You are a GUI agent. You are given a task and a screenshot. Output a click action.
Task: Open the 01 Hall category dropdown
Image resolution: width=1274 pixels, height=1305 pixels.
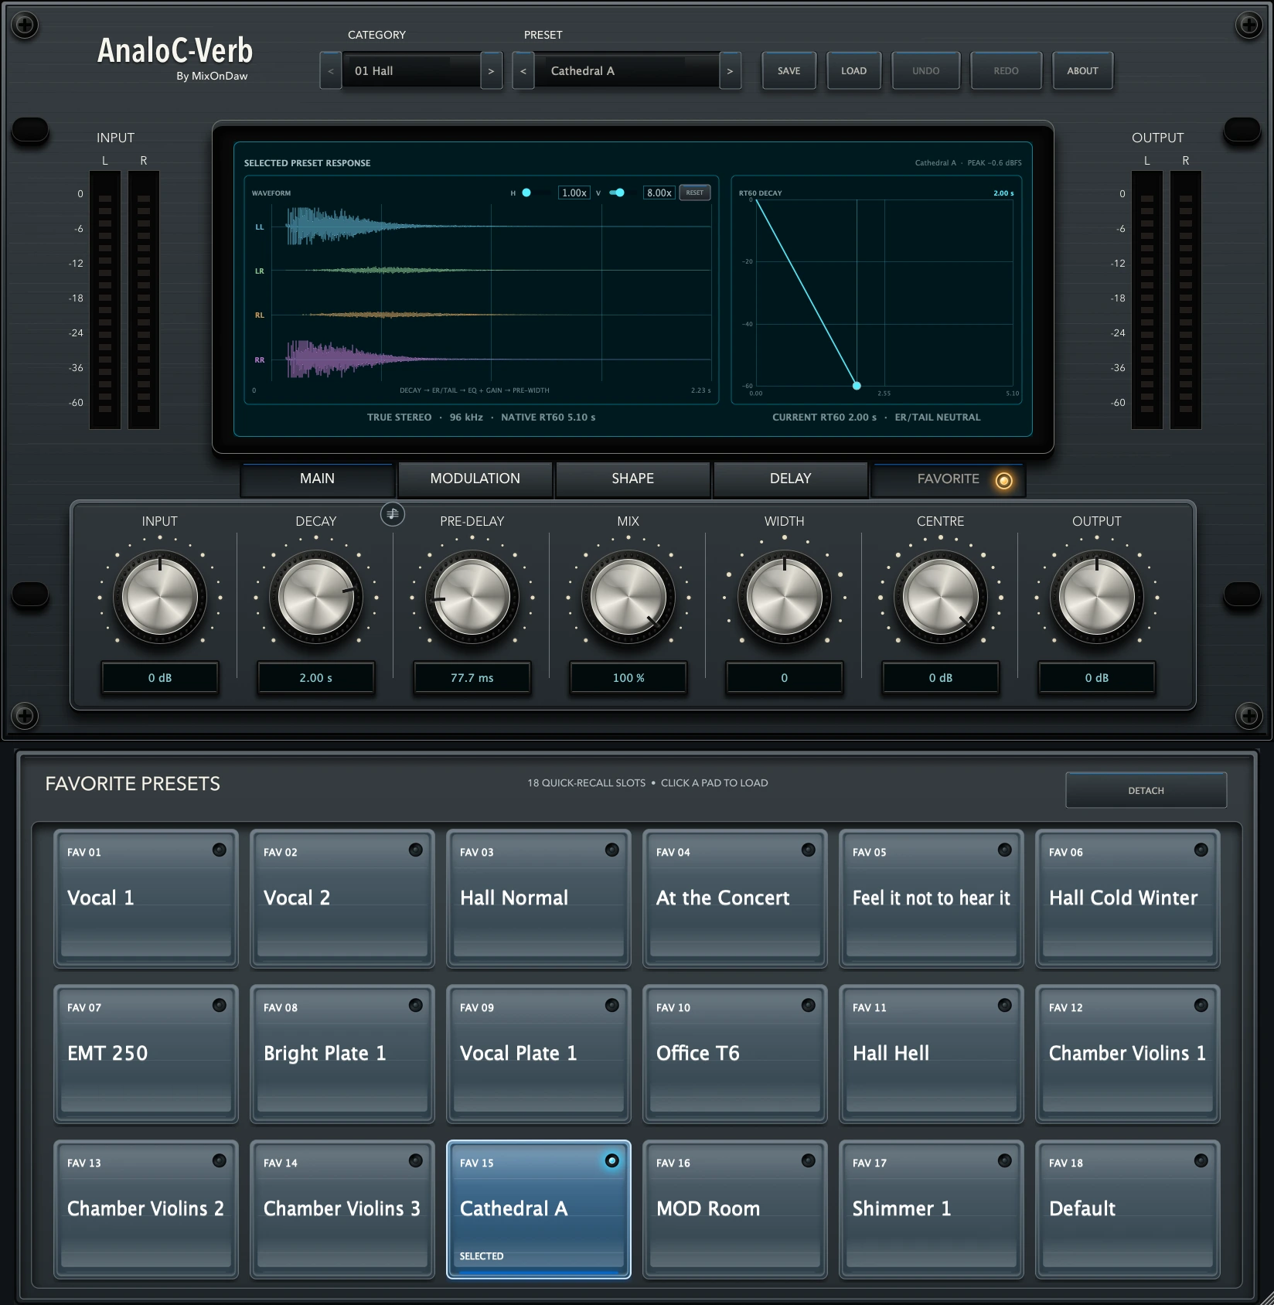[x=411, y=71]
